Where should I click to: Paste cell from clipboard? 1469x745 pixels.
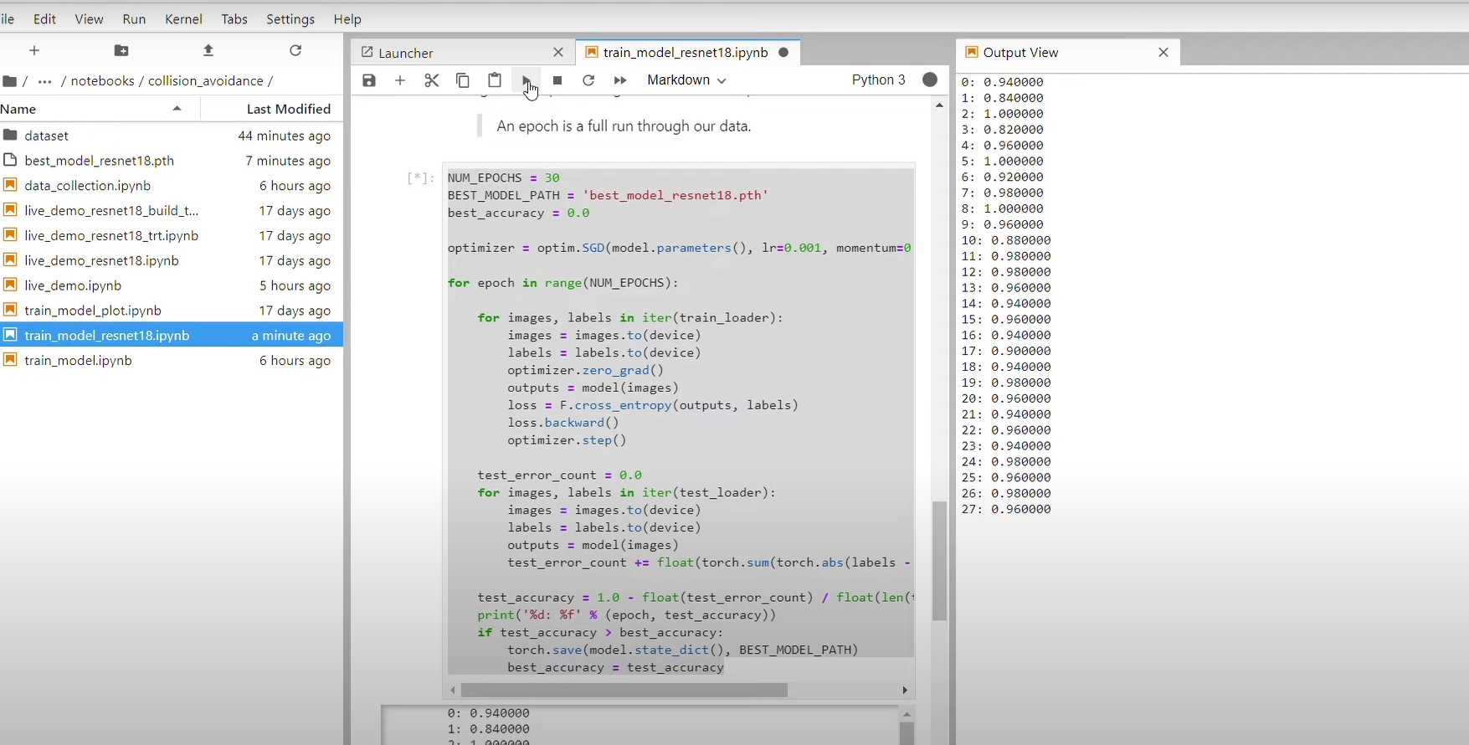click(495, 80)
